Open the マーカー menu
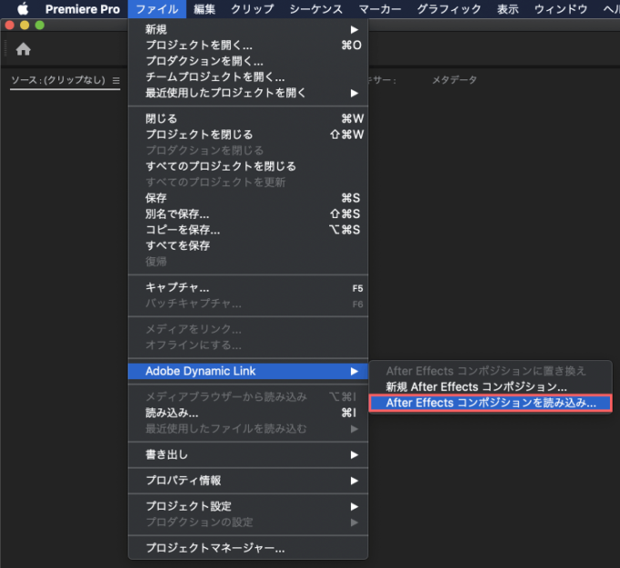Screen dimensions: 620x568 pyautogui.click(x=379, y=9)
